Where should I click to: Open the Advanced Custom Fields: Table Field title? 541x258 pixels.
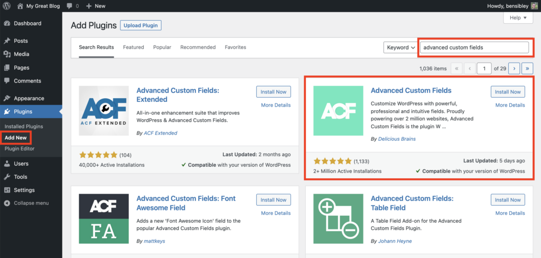pos(412,203)
